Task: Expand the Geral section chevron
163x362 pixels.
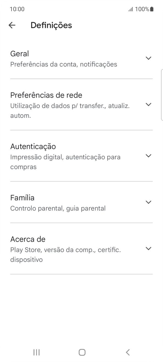Action: click(148, 58)
